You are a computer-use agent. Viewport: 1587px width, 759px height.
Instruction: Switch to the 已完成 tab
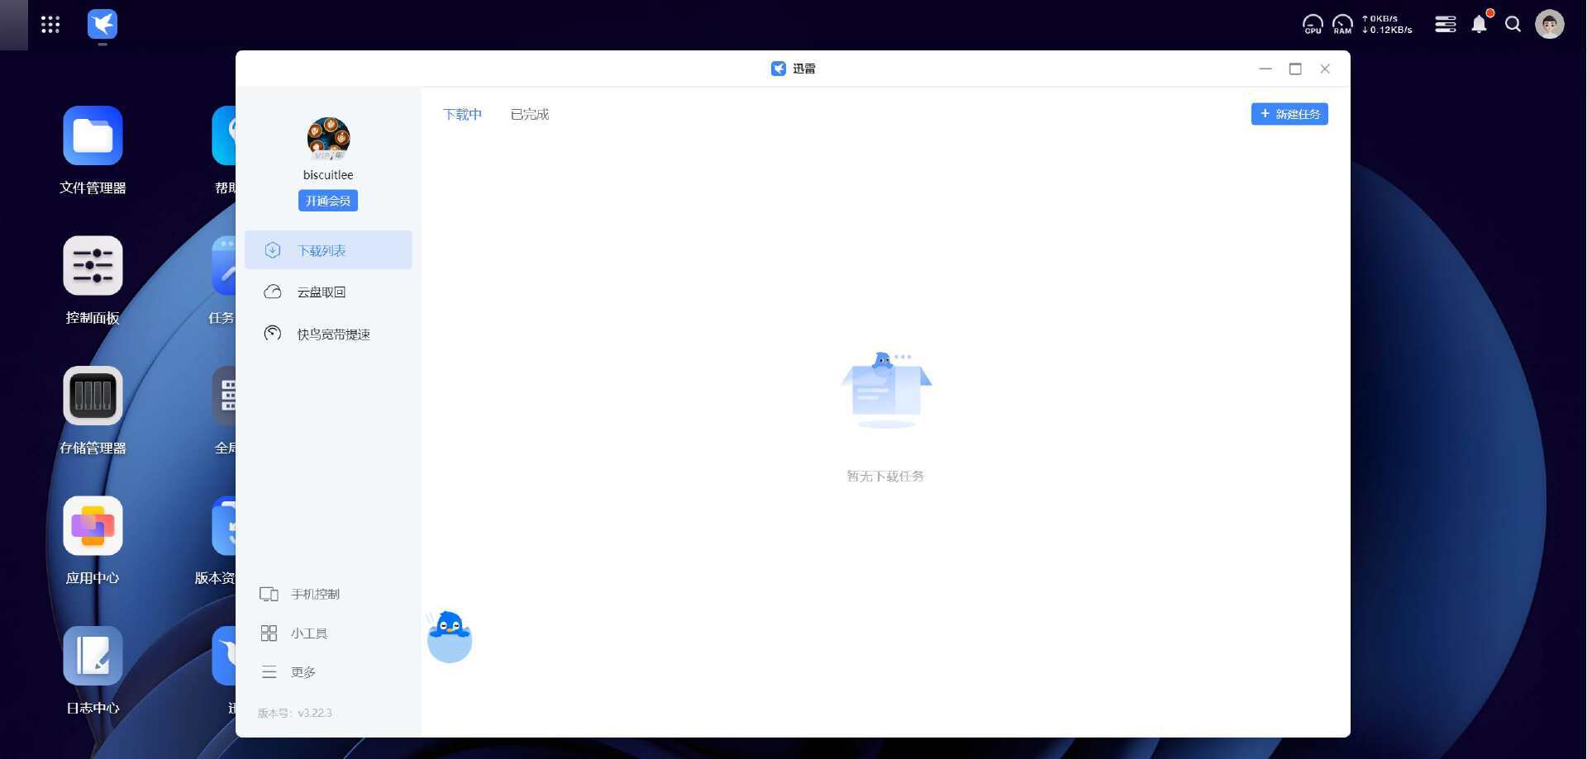pyautogui.click(x=530, y=114)
